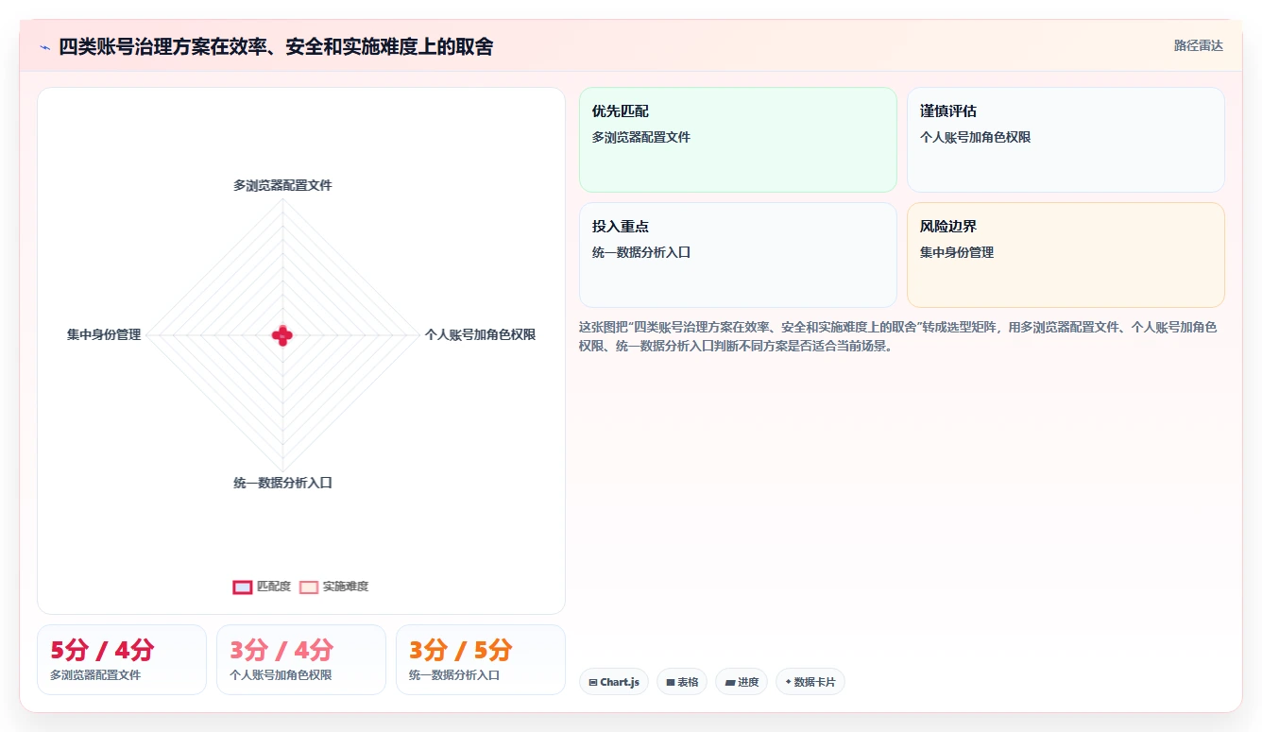Select the 表格 tag
Screen dimensions: 1262x732
pos(682,682)
